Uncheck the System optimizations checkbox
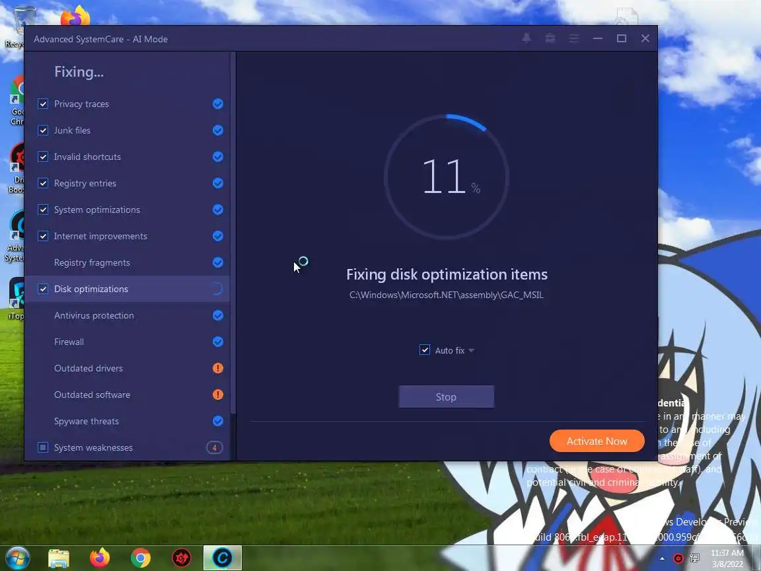This screenshot has width=761, height=571. (x=43, y=209)
